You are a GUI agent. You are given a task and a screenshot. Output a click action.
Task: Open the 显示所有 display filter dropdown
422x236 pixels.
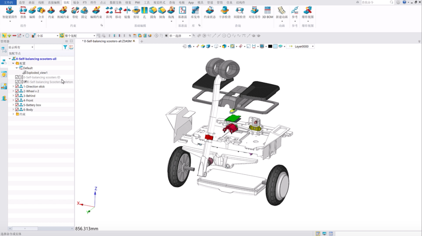(21, 47)
